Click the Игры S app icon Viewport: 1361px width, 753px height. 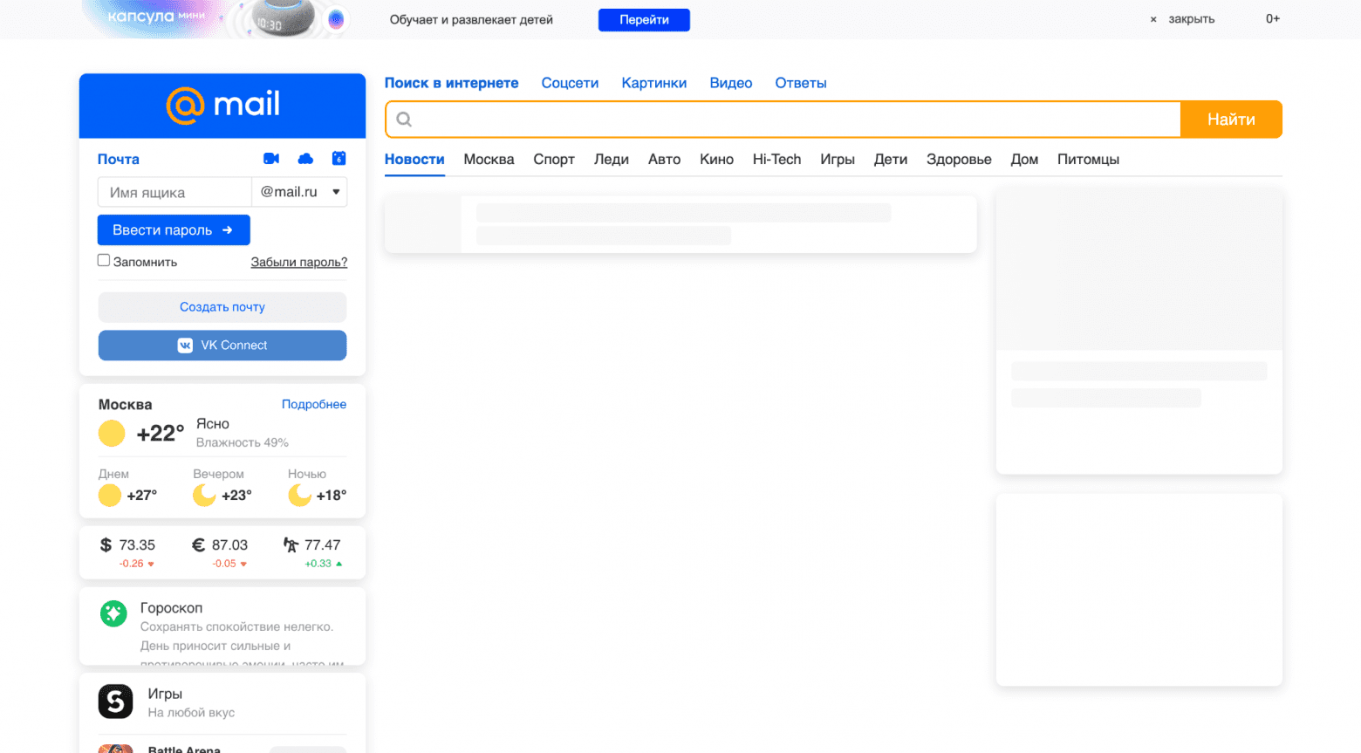coord(116,702)
